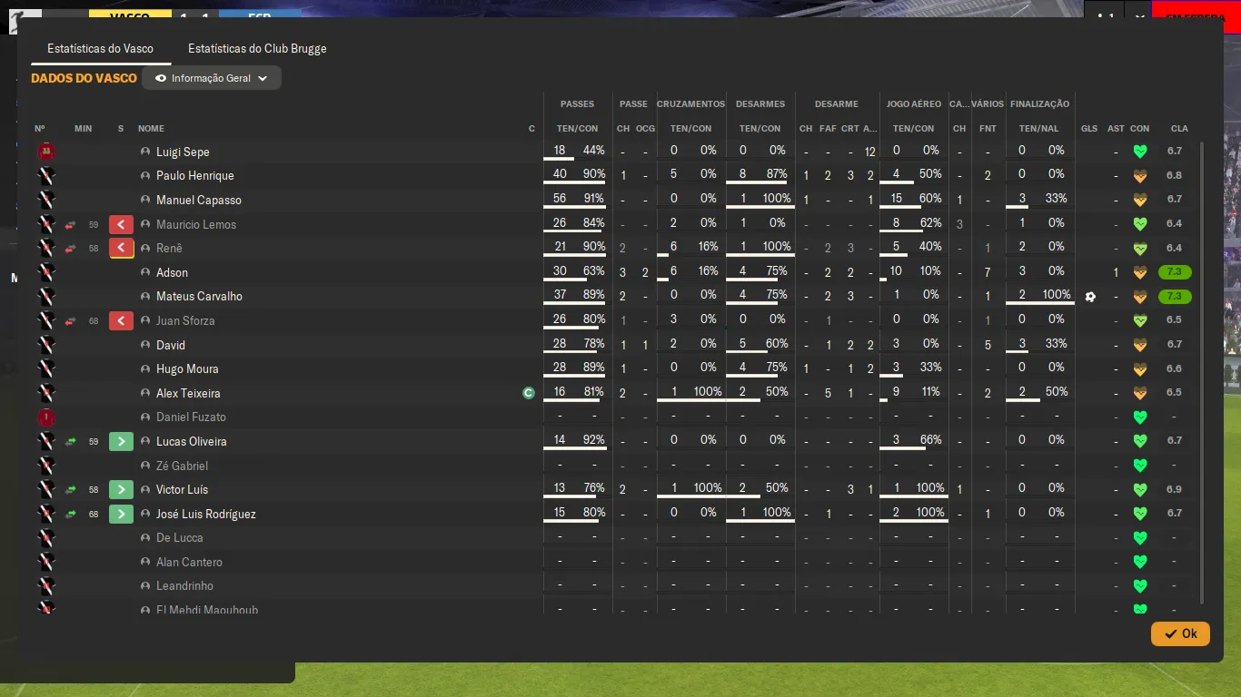Sort by the AST column header
The image size is (1241, 697).
[x=1116, y=129]
